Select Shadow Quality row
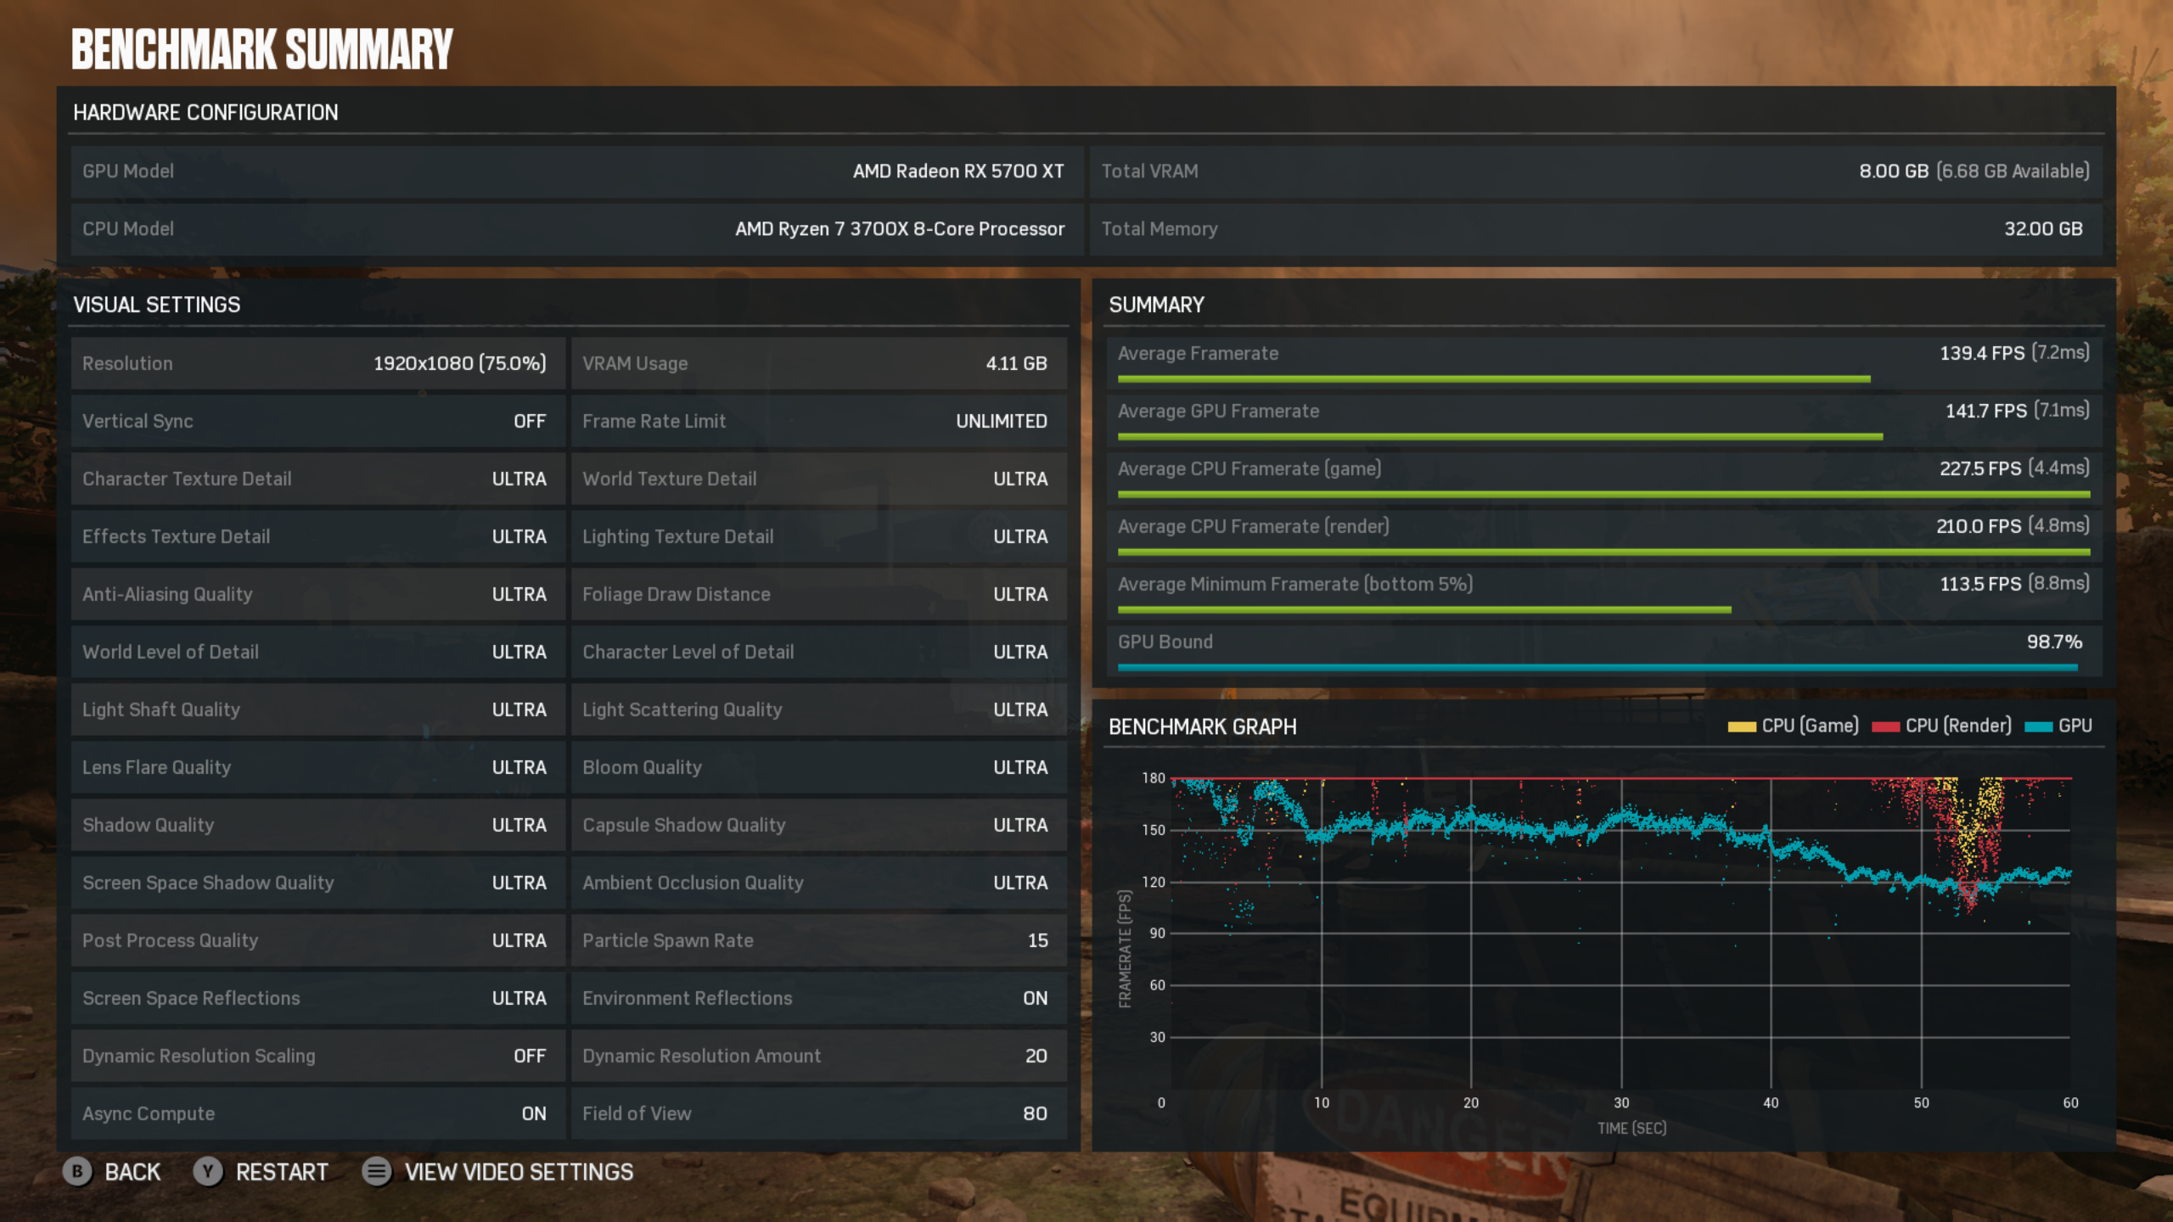2173x1222 pixels. (318, 825)
